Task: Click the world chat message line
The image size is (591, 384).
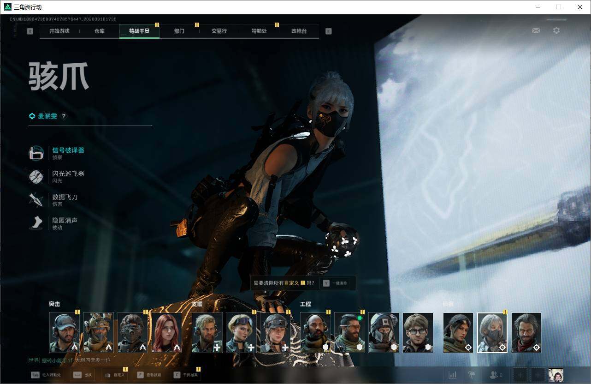Action: (69, 360)
